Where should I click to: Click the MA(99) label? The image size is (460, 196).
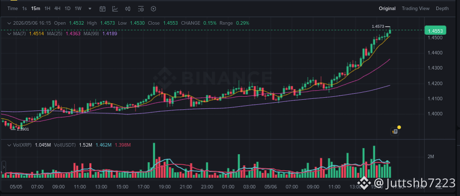click(x=91, y=34)
